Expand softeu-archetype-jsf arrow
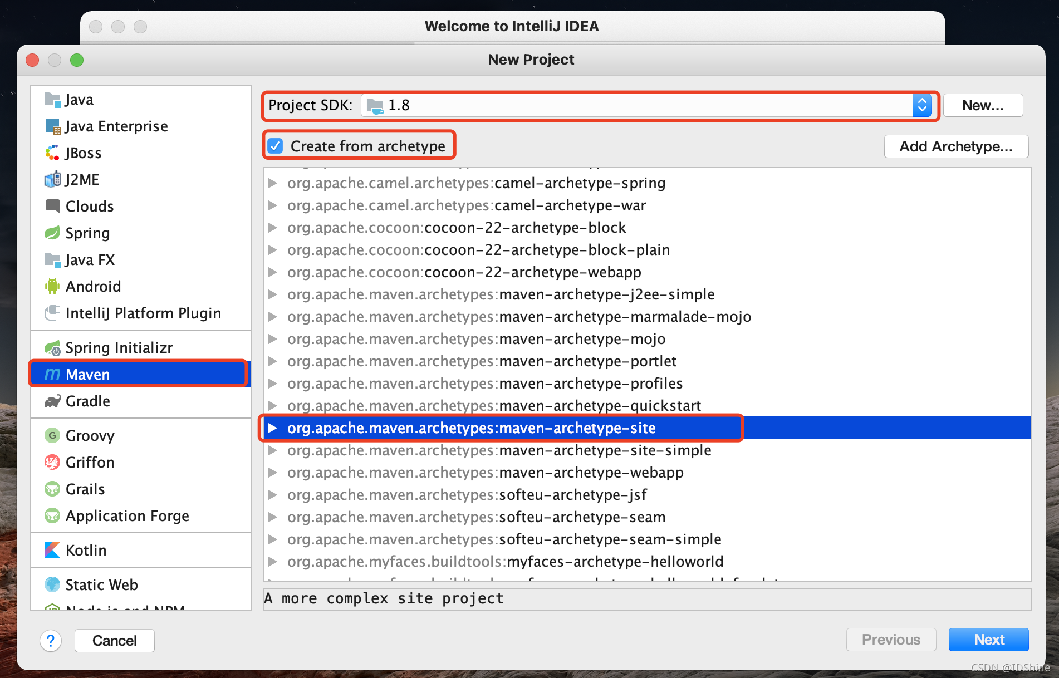The image size is (1059, 678). pyautogui.click(x=273, y=494)
